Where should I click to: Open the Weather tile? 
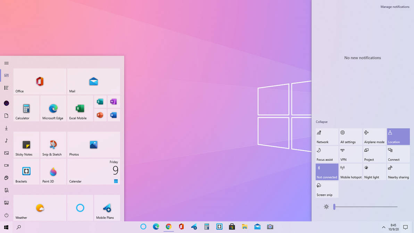(40, 208)
